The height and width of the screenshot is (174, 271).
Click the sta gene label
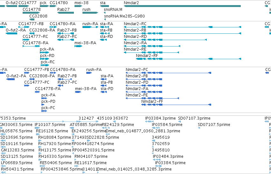[x=103, y=3]
